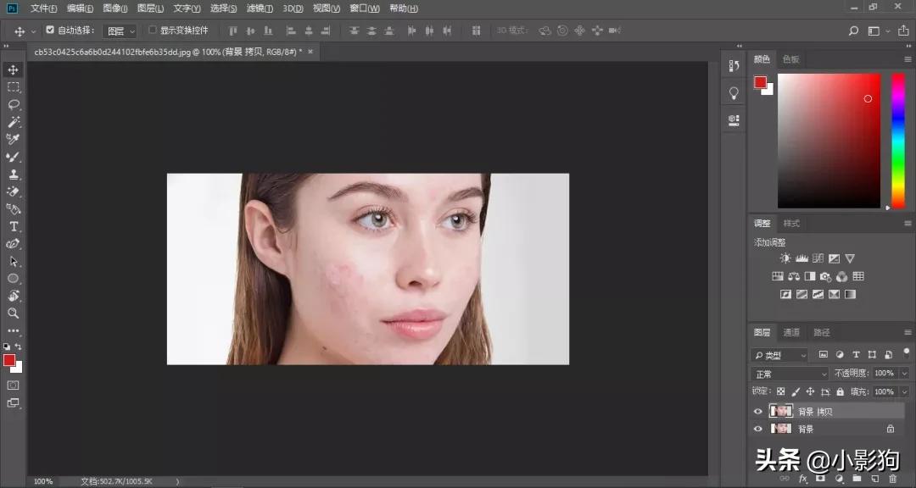Expand the 不透明度 opacity dropdown arrow
The height and width of the screenshot is (488, 916).
click(x=904, y=374)
